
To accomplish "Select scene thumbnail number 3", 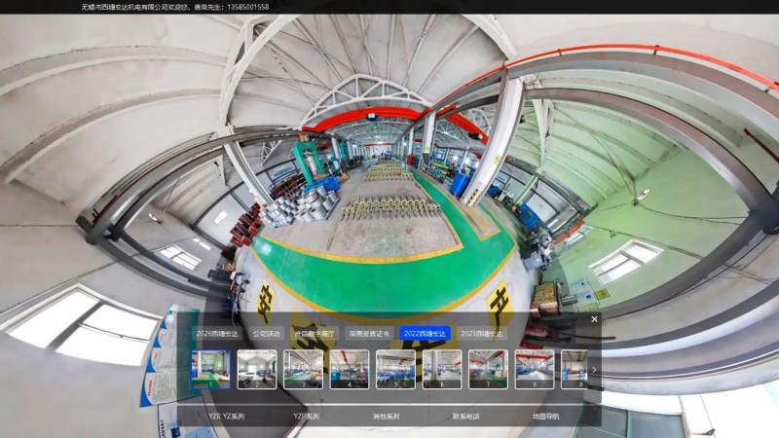I will pyautogui.click(x=303, y=369).
